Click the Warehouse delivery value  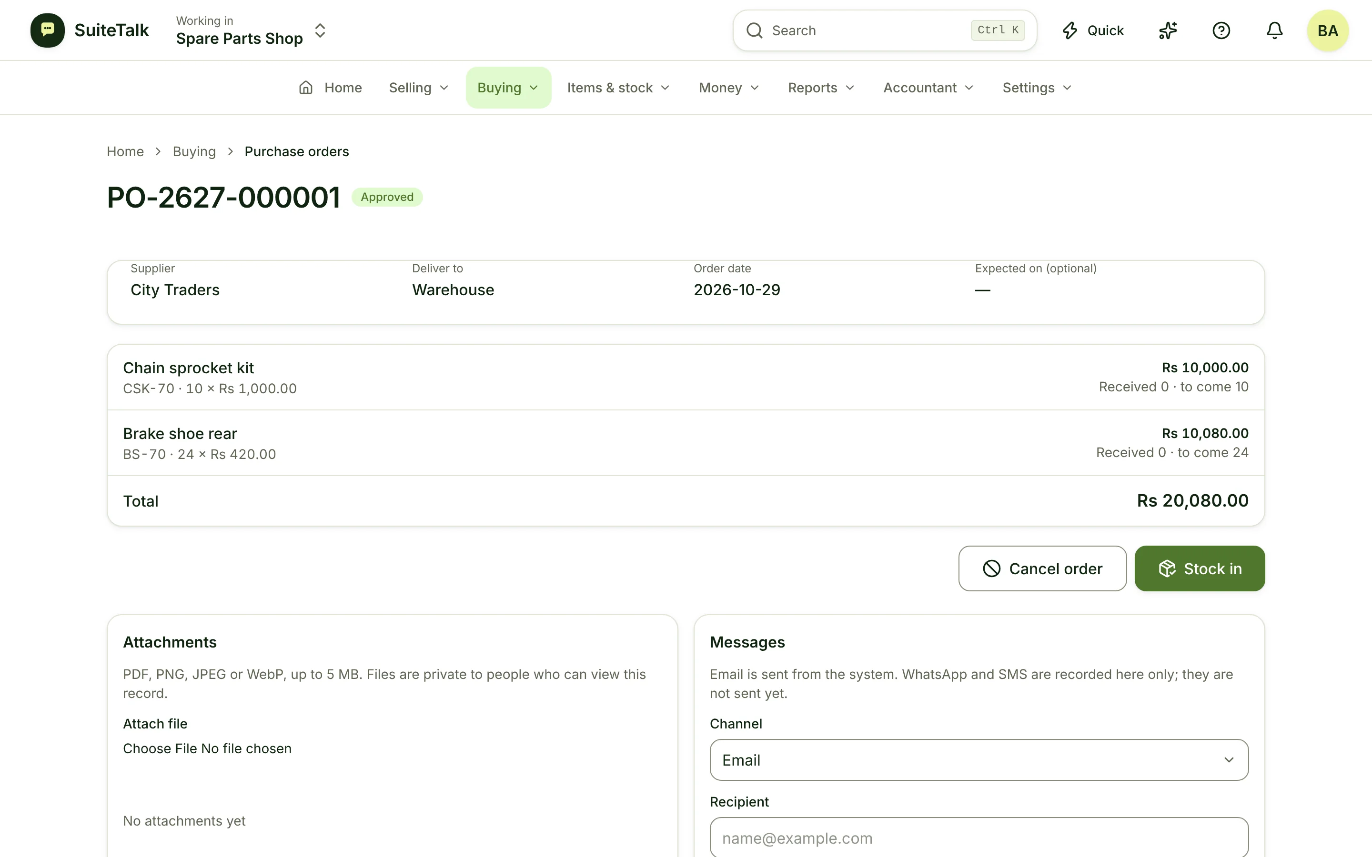pos(453,290)
